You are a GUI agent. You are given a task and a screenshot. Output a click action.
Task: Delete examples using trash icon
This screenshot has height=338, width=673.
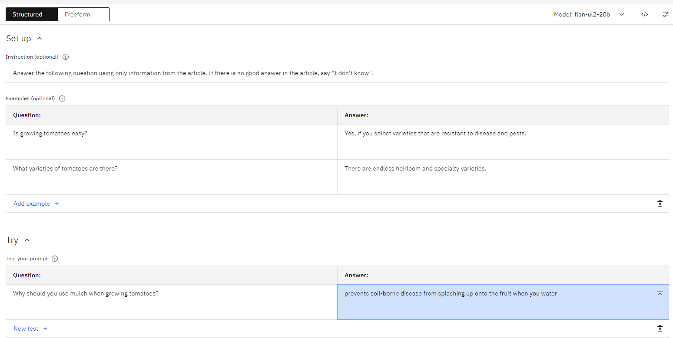660,203
